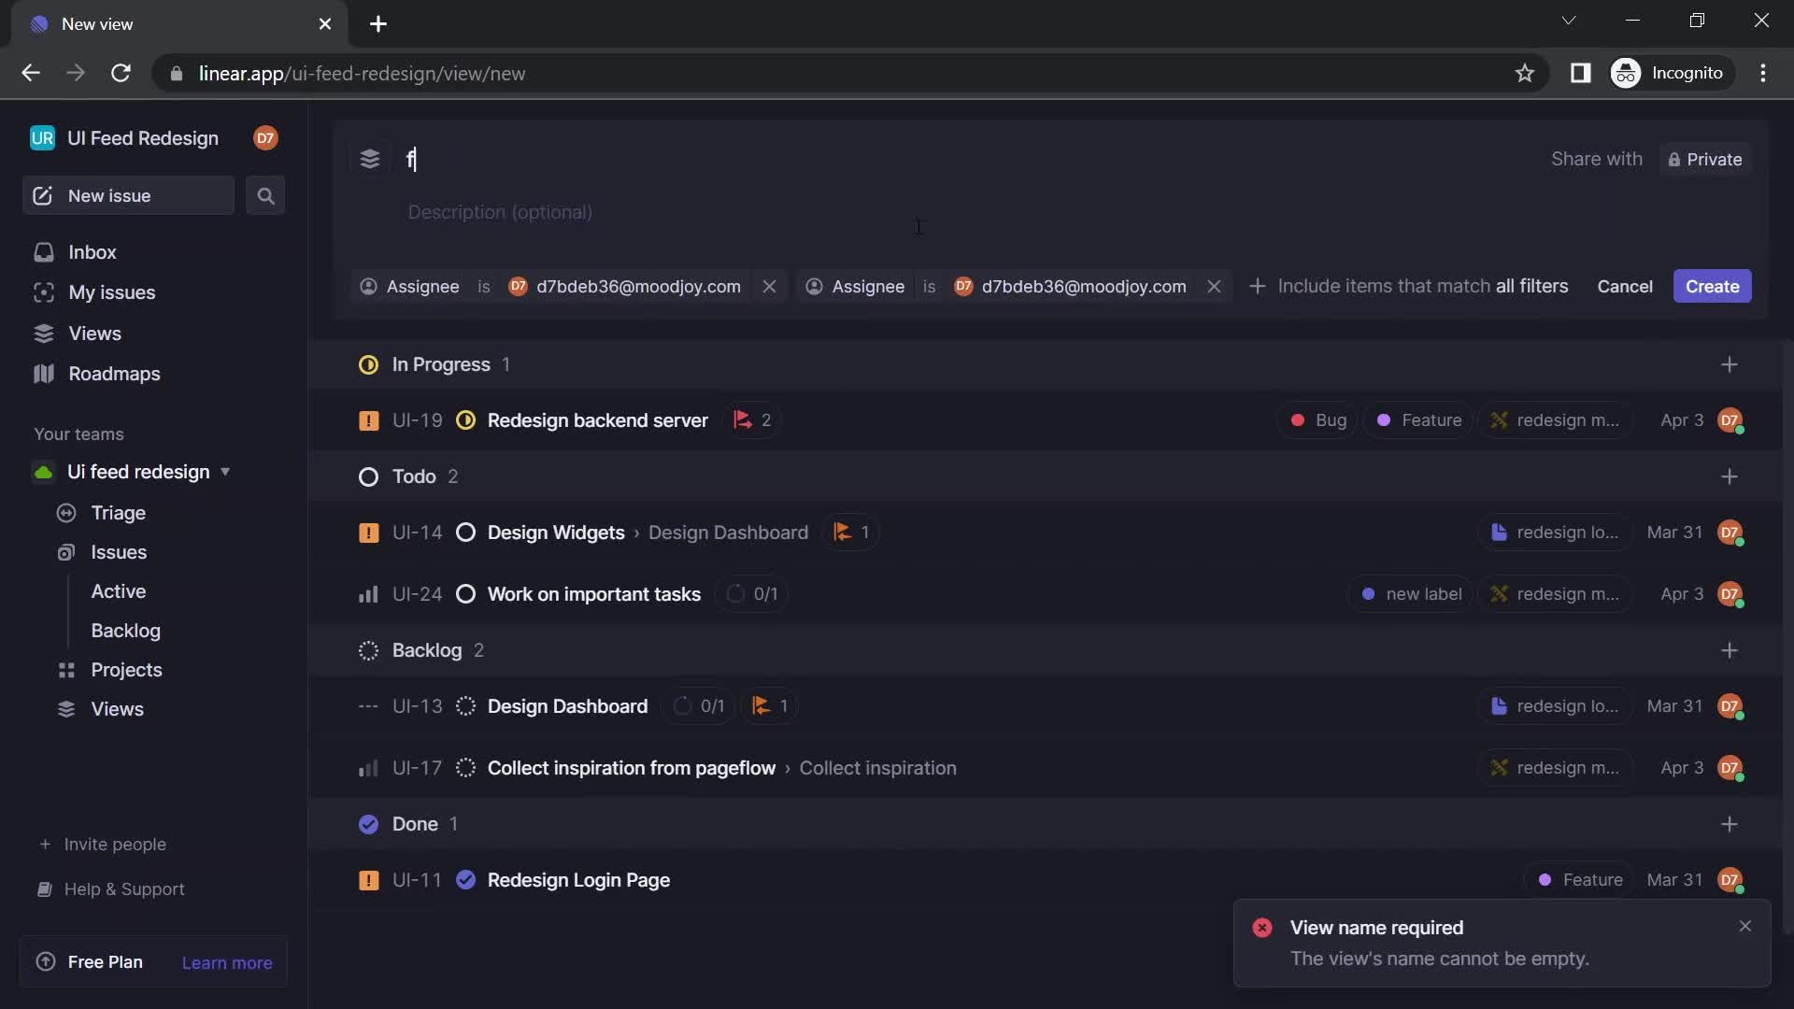Click the Private sharing toggle button
1794x1009 pixels.
[x=1705, y=158]
